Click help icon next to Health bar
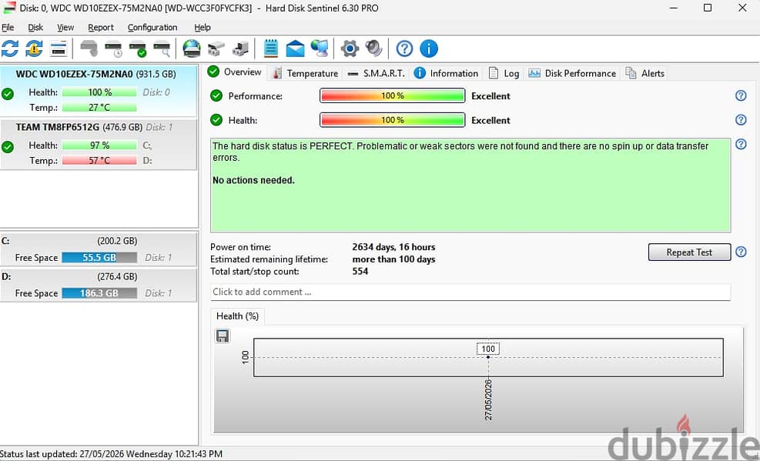Viewport: 760px width, 461px height. pos(741,119)
